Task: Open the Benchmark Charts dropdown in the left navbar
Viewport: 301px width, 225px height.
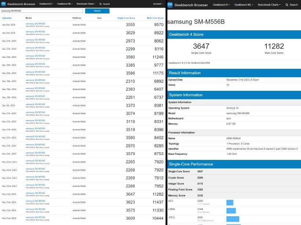Action: [x=86, y=4]
